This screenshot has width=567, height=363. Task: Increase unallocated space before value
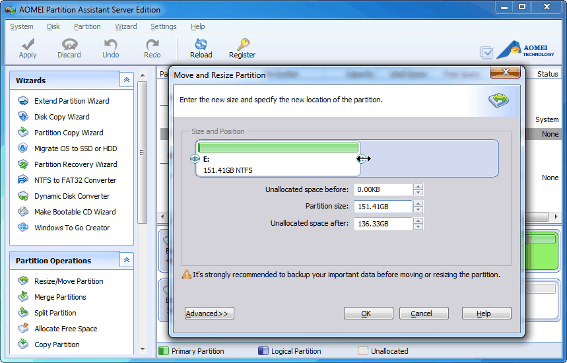click(x=418, y=187)
